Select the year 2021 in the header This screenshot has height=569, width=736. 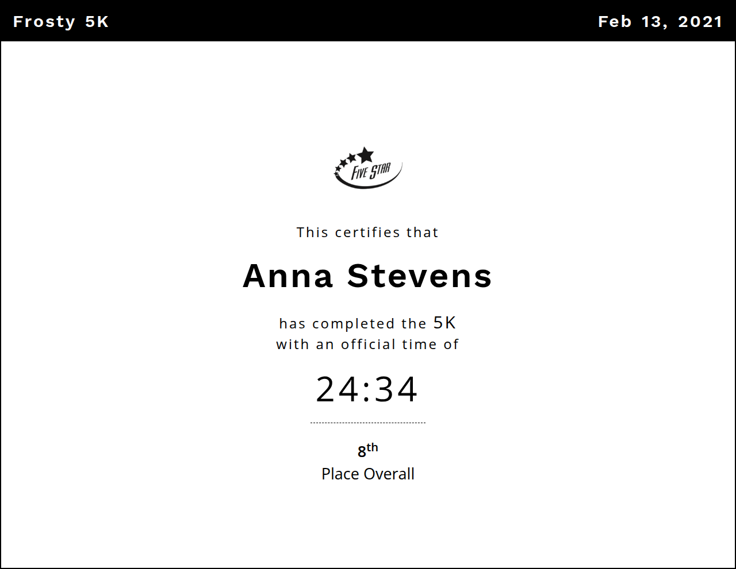tap(700, 22)
